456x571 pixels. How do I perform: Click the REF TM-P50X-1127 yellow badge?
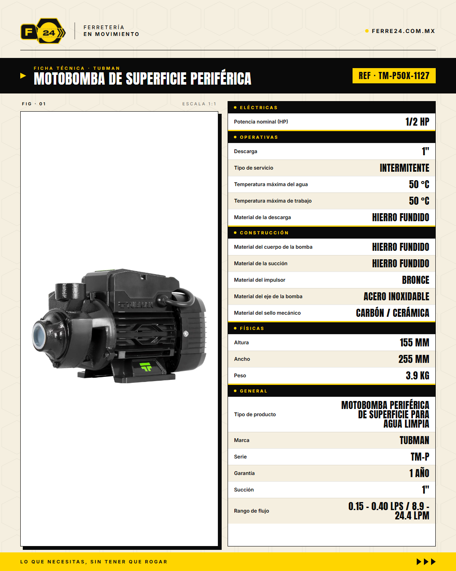pyautogui.click(x=394, y=76)
